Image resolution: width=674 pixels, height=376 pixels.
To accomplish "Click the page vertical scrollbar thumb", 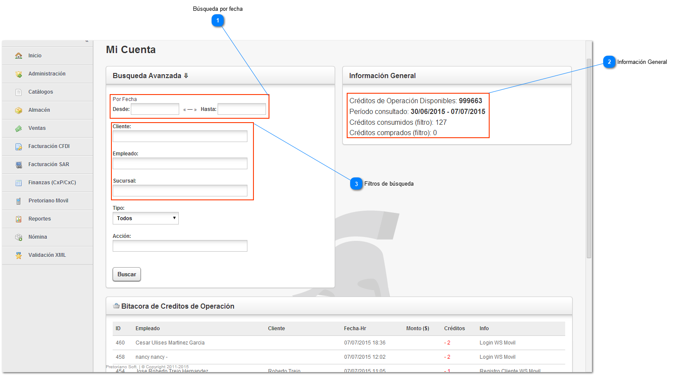I will [589, 158].
